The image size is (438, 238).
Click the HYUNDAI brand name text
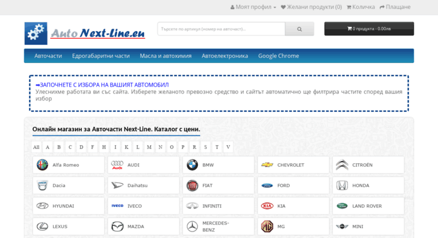63,206
